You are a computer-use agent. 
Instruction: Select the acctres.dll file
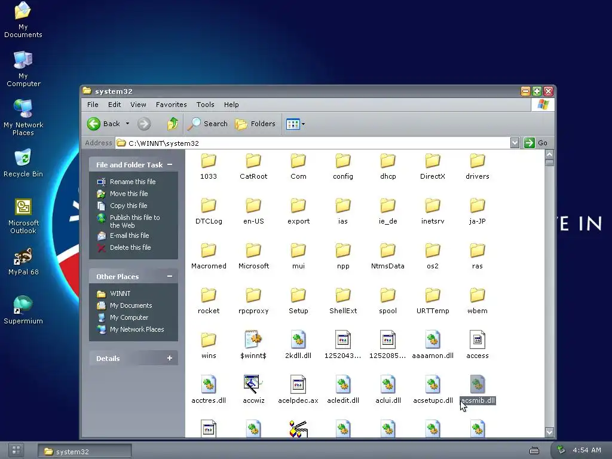pyautogui.click(x=209, y=390)
